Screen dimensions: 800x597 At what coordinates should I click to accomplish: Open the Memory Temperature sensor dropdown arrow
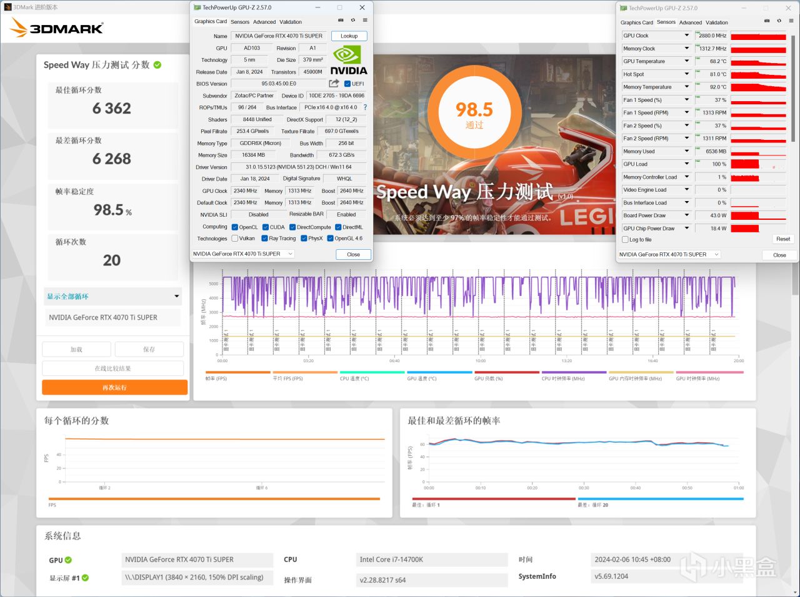click(686, 87)
